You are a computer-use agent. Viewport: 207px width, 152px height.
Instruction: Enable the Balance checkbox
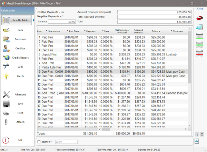[x=39, y=142]
